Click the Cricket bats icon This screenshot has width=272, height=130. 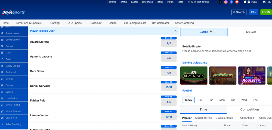pos(2,46)
